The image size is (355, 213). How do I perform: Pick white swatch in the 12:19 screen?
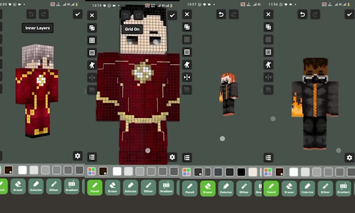point(117,171)
